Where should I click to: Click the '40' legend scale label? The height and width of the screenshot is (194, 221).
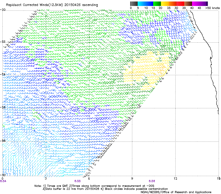point(192,8)
